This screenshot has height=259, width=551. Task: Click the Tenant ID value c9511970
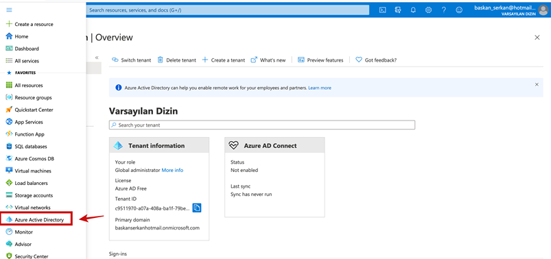coord(152,208)
